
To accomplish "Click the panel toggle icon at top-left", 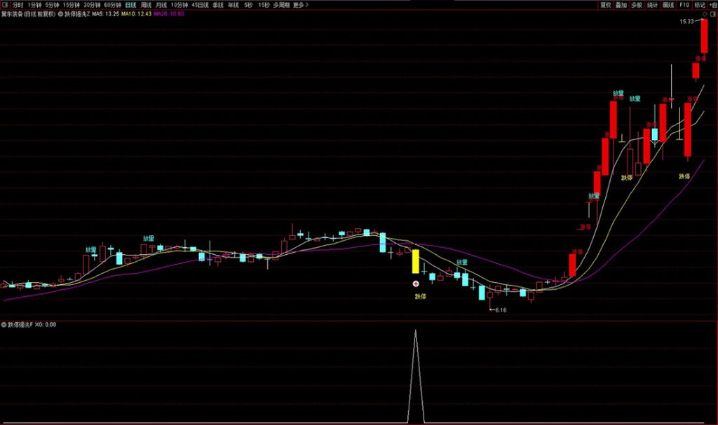I will [x=5, y=5].
